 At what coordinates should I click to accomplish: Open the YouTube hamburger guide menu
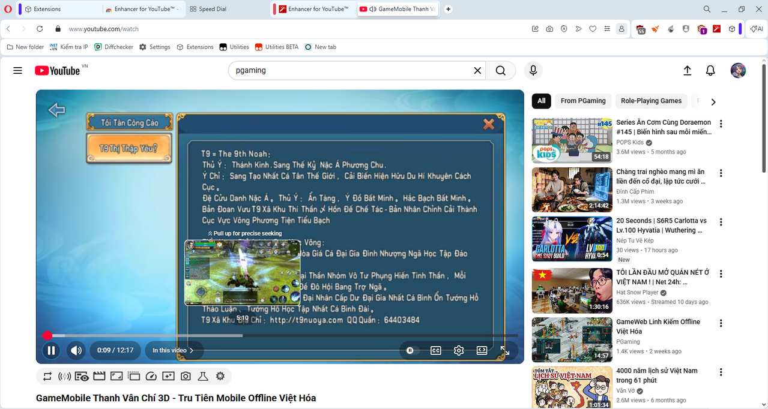17,71
